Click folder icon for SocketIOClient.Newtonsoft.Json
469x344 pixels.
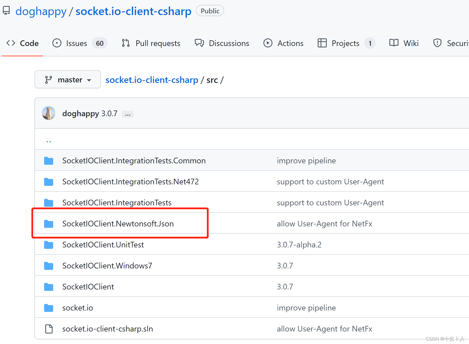tap(49, 224)
